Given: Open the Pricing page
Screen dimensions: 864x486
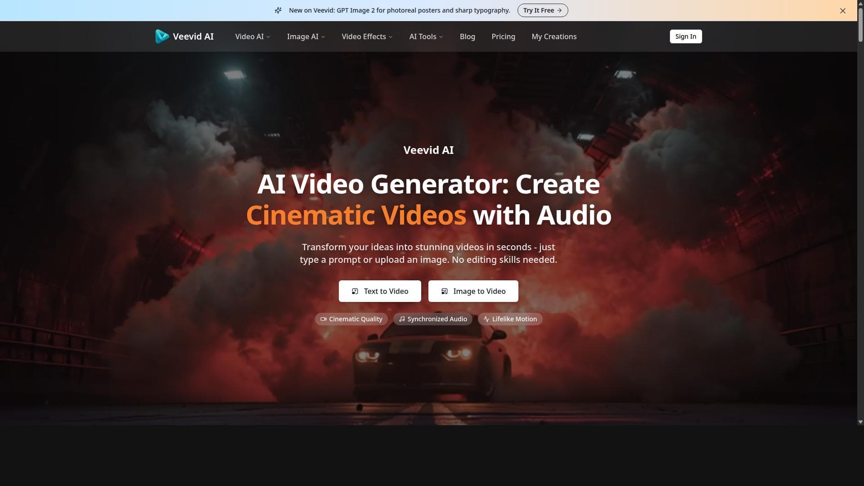Looking at the screenshot, I should pyautogui.click(x=503, y=36).
